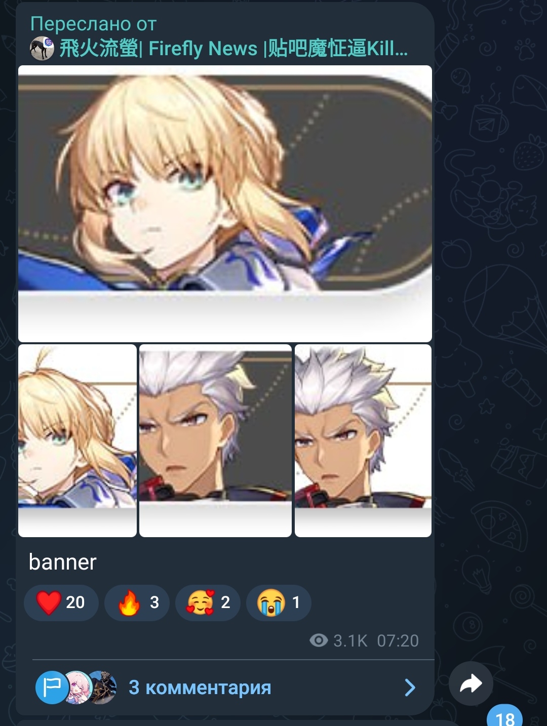Toggle the red heart reaction
The width and height of the screenshot is (547, 726).
click(x=61, y=602)
